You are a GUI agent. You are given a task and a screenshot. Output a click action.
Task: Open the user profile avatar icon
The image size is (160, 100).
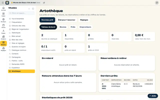pyautogui.click(x=157, y=3)
